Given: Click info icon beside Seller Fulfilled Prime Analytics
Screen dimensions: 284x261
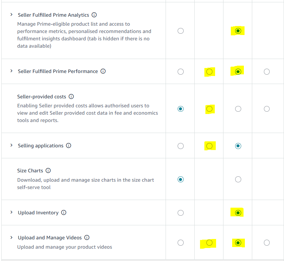Looking at the screenshot, I should click(94, 15).
